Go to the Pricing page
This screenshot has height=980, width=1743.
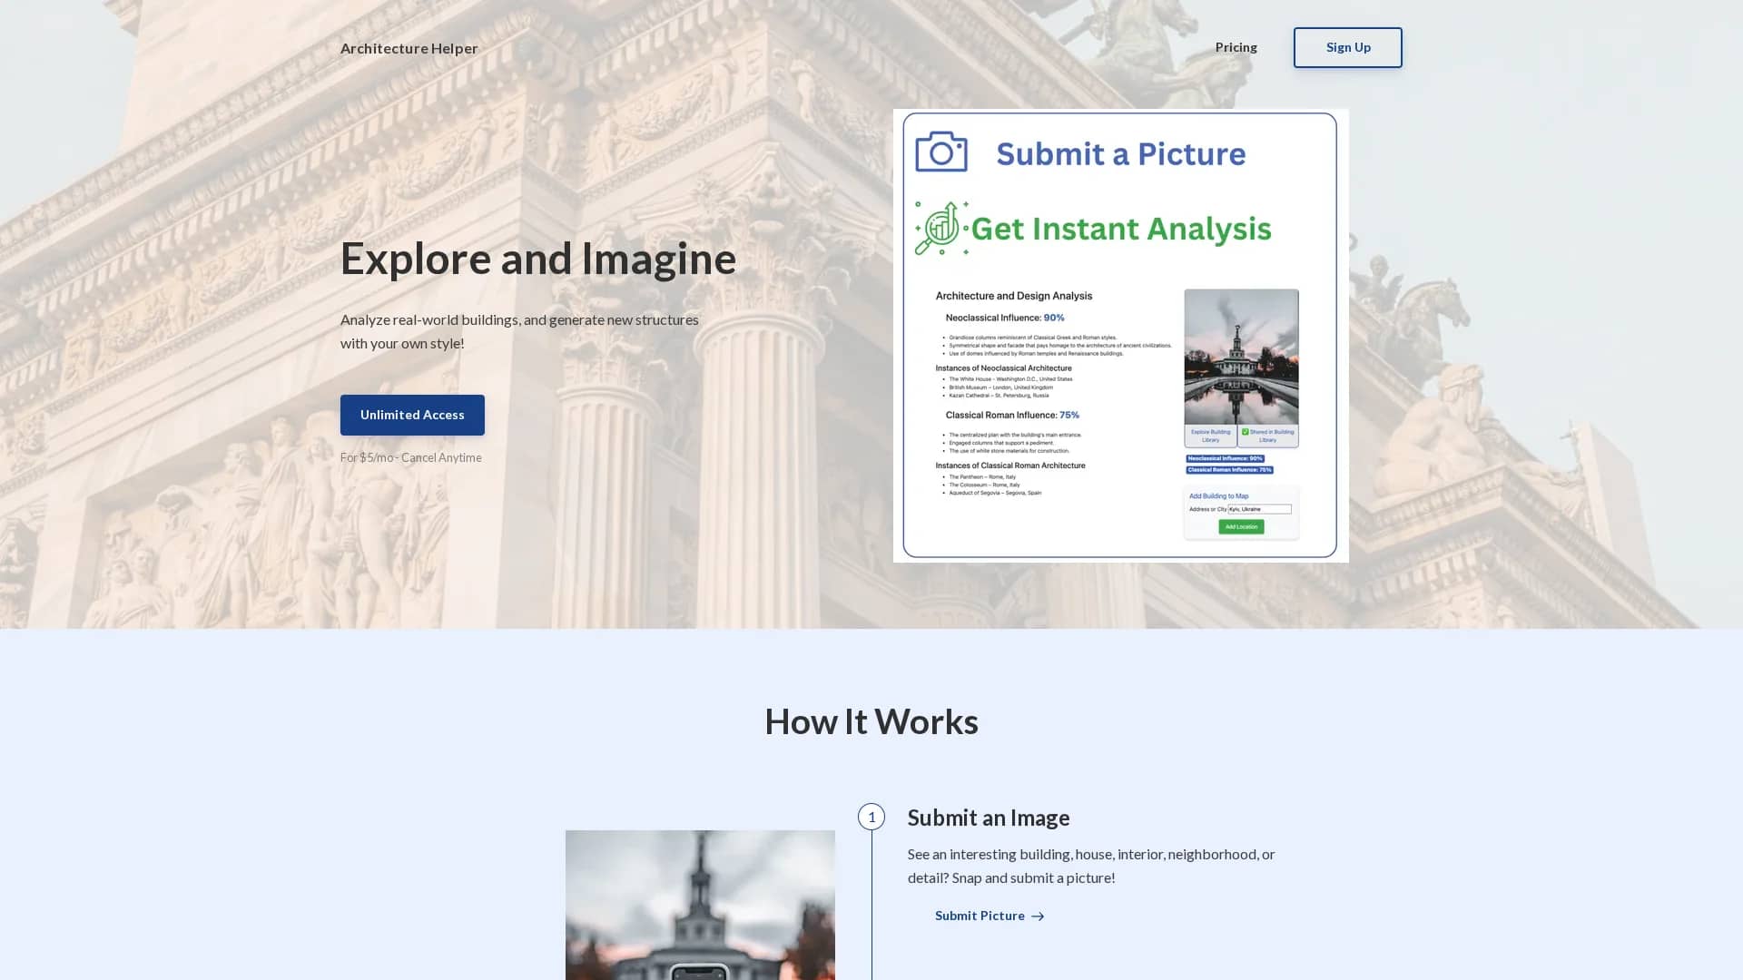click(x=1236, y=47)
